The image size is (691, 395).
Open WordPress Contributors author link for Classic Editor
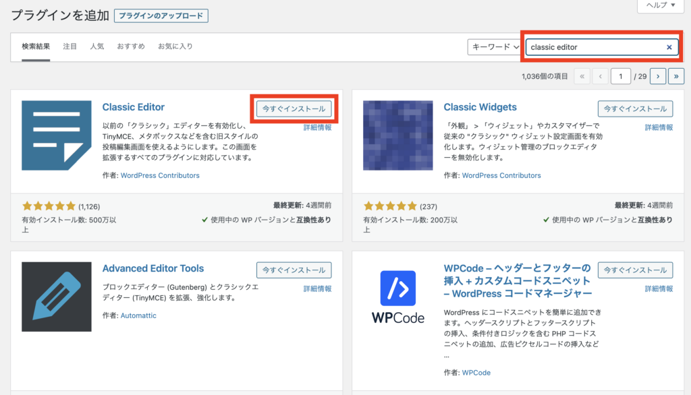coord(160,175)
